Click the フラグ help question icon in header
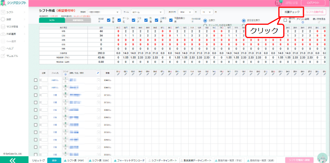This screenshot has width=330, height=163. [x=65, y=74]
